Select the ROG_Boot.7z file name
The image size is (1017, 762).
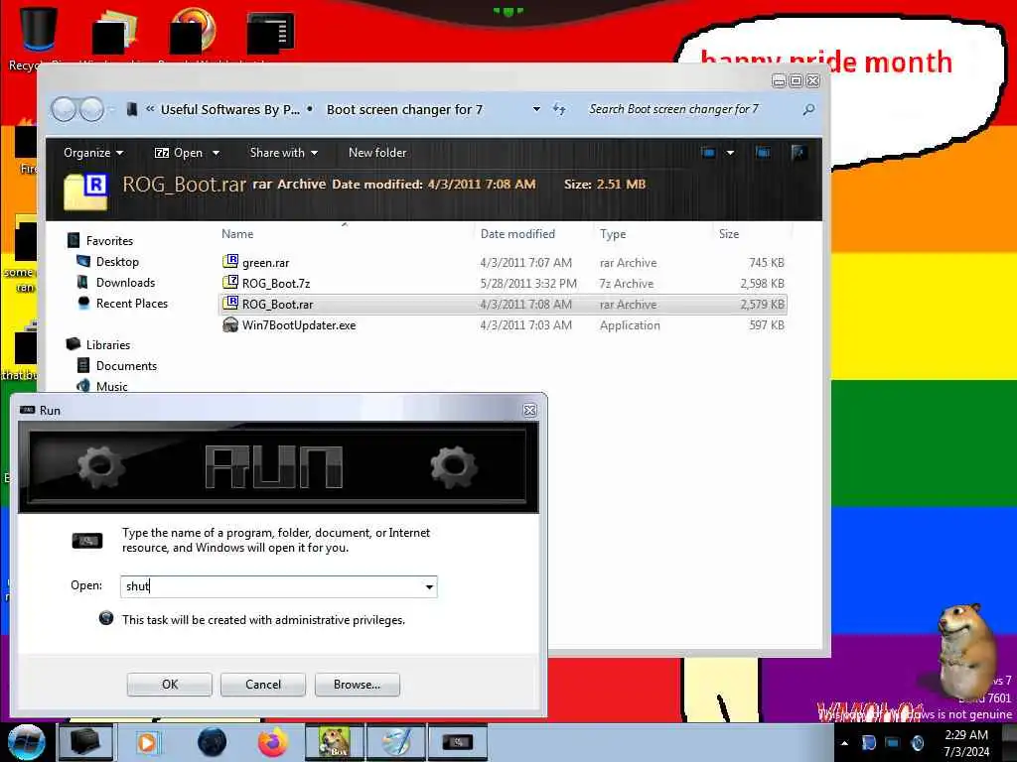coord(276,283)
